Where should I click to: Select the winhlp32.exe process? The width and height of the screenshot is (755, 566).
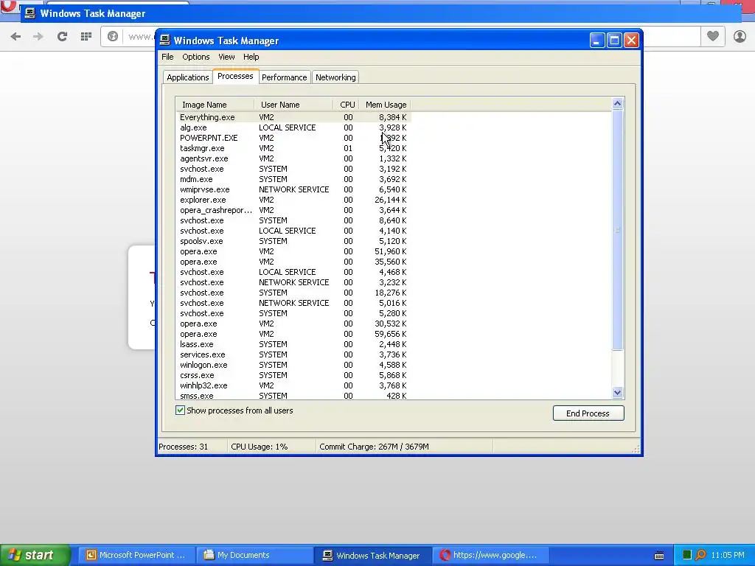point(293,385)
